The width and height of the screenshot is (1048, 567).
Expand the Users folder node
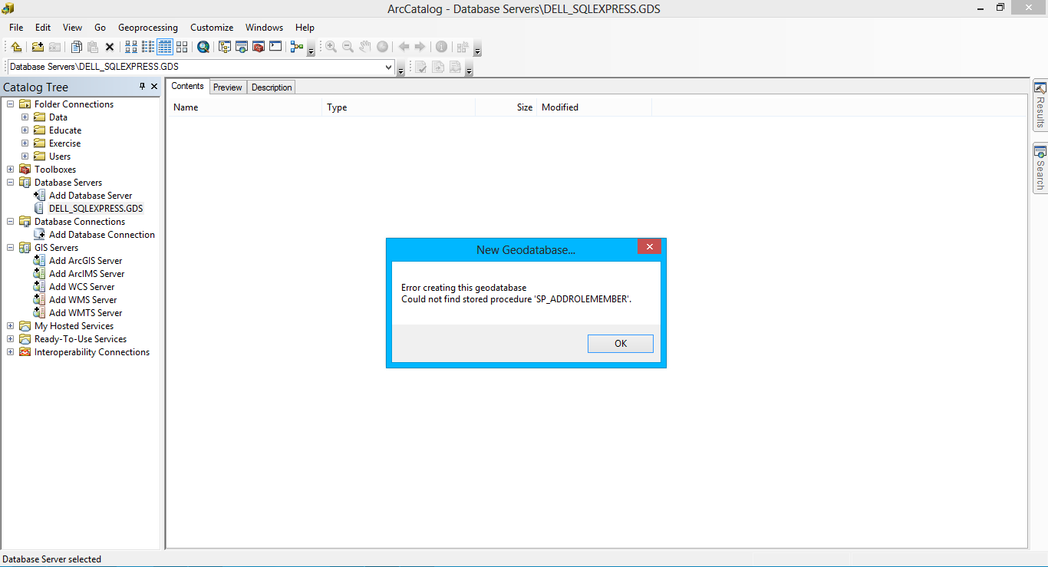click(x=25, y=157)
